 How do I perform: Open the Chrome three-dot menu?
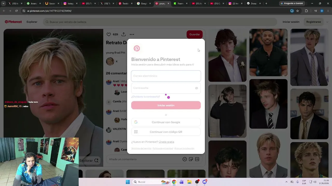click(328, 11)
